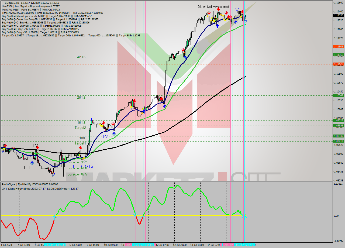This screenshot has height=248, width=345.
Task: Click the red down arrow above the Target2 label
Action: pos(103,123)
